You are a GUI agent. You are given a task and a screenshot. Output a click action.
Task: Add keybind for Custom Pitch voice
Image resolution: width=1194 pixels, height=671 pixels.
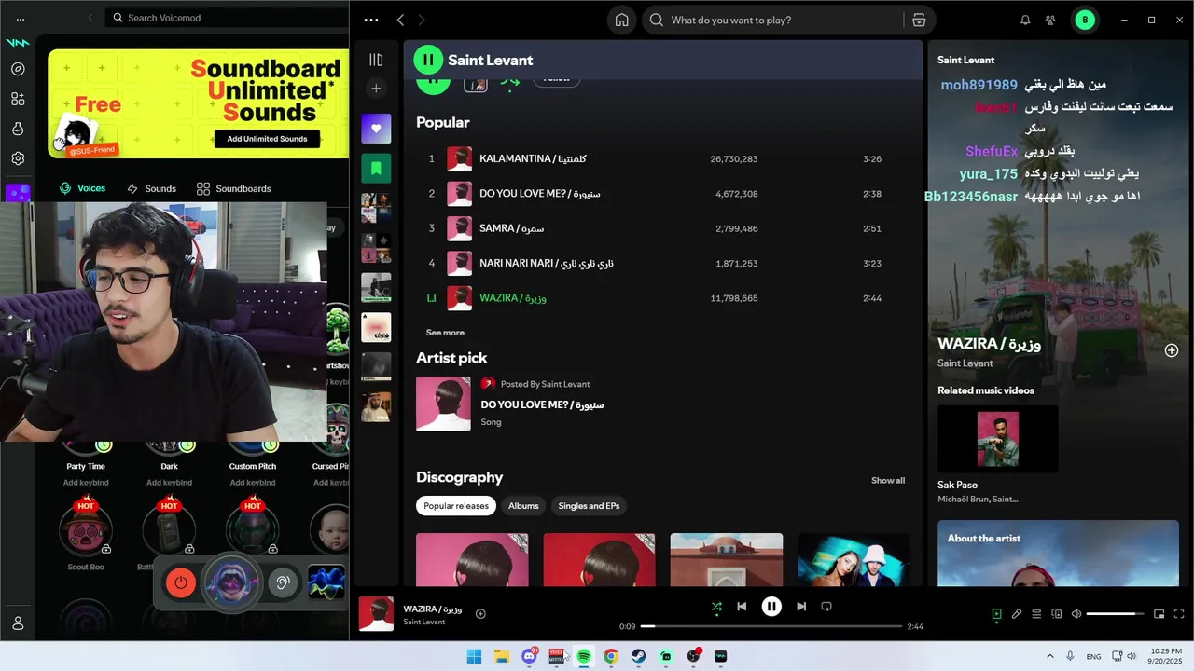(x=253, y=483)
